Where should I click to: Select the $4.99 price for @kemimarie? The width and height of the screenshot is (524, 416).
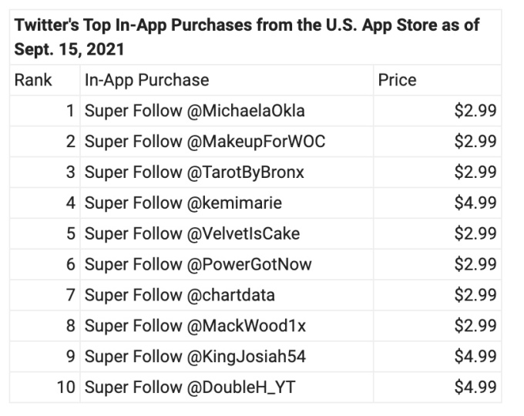475,203
